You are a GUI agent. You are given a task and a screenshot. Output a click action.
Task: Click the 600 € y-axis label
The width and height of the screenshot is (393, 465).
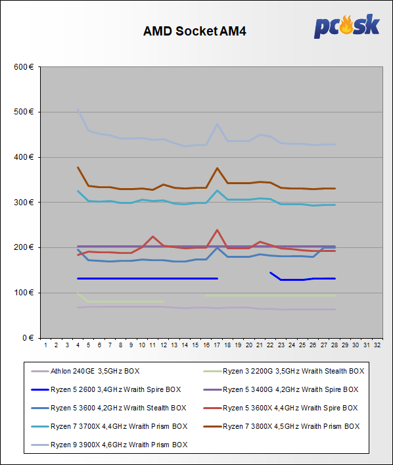(24, 67)
